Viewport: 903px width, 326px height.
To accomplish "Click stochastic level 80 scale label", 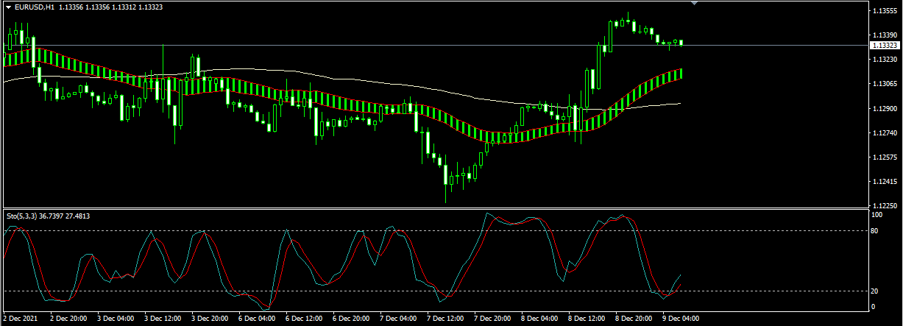I will pos(876,230).
